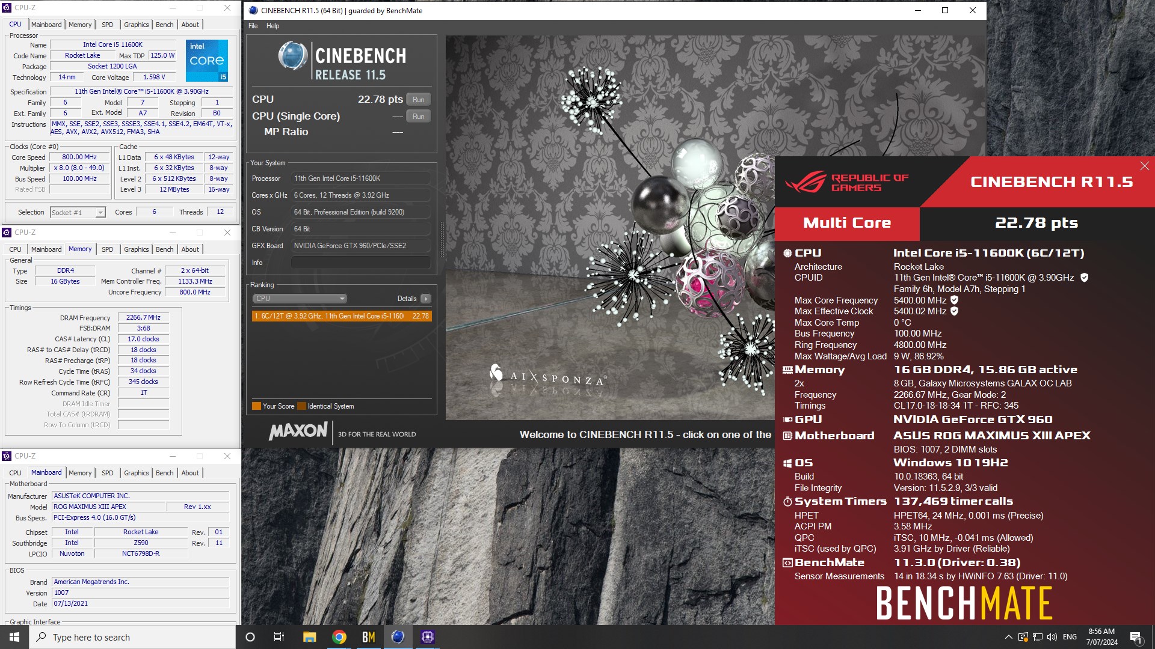Click the Multiplier value x 8.0
Screen dimensions: 1155x649
click(79, 168)
